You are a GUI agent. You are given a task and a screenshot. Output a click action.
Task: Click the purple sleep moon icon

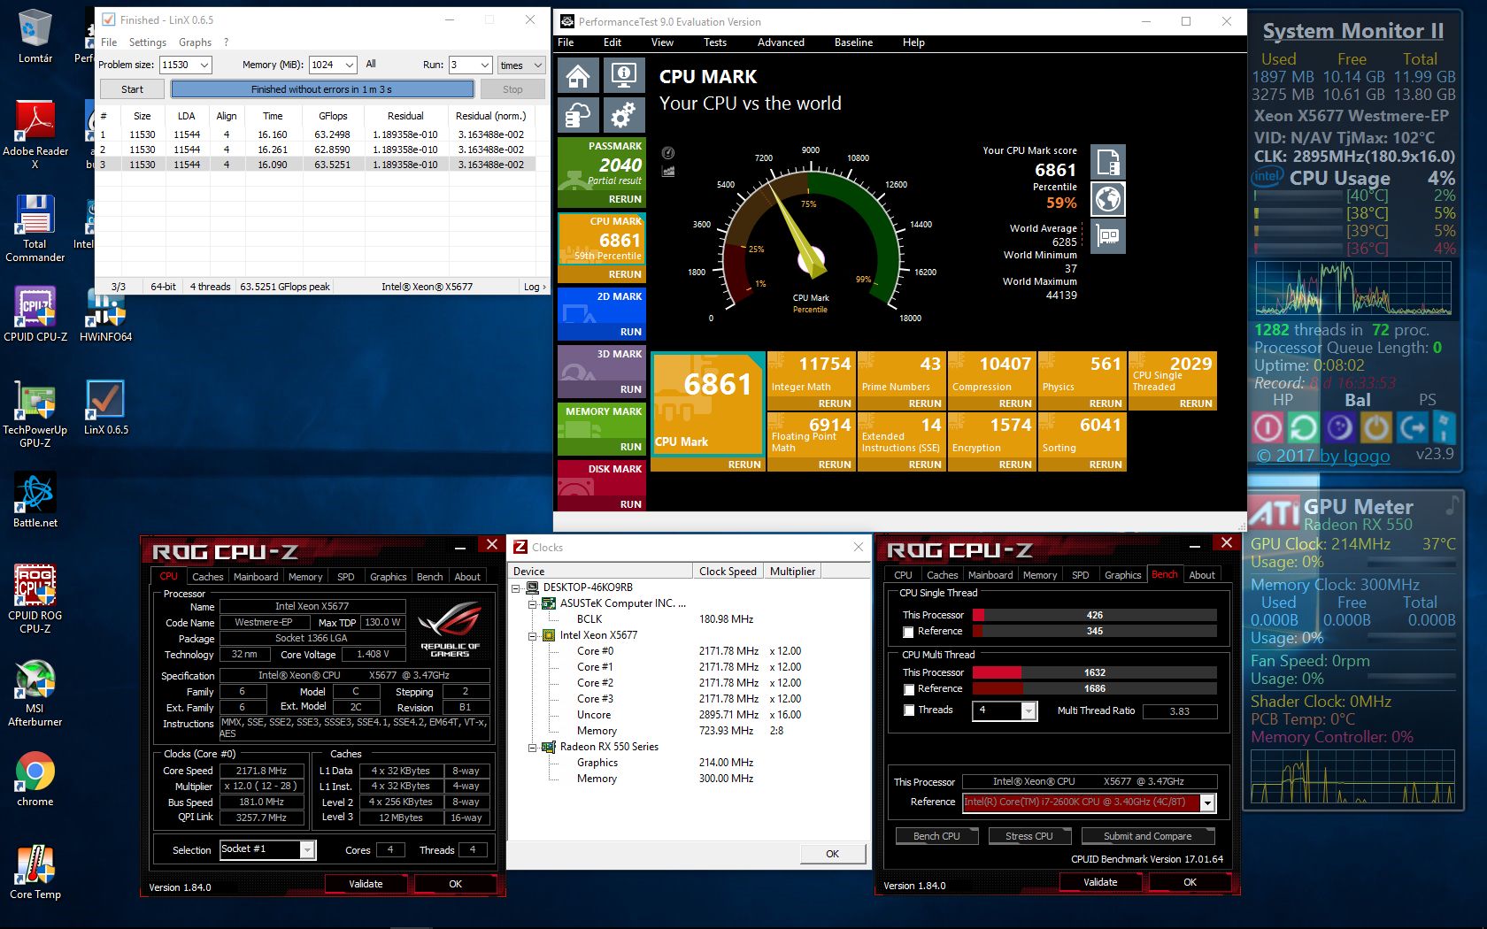[1339, 428]
